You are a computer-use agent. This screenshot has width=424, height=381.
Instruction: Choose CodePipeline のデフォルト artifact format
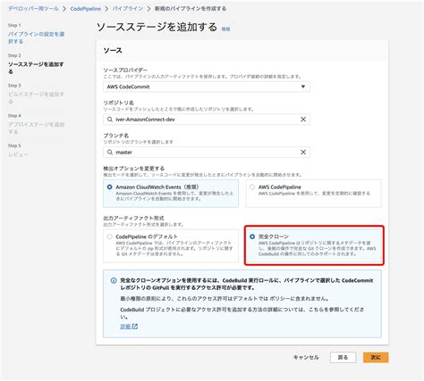pos(110,236)
